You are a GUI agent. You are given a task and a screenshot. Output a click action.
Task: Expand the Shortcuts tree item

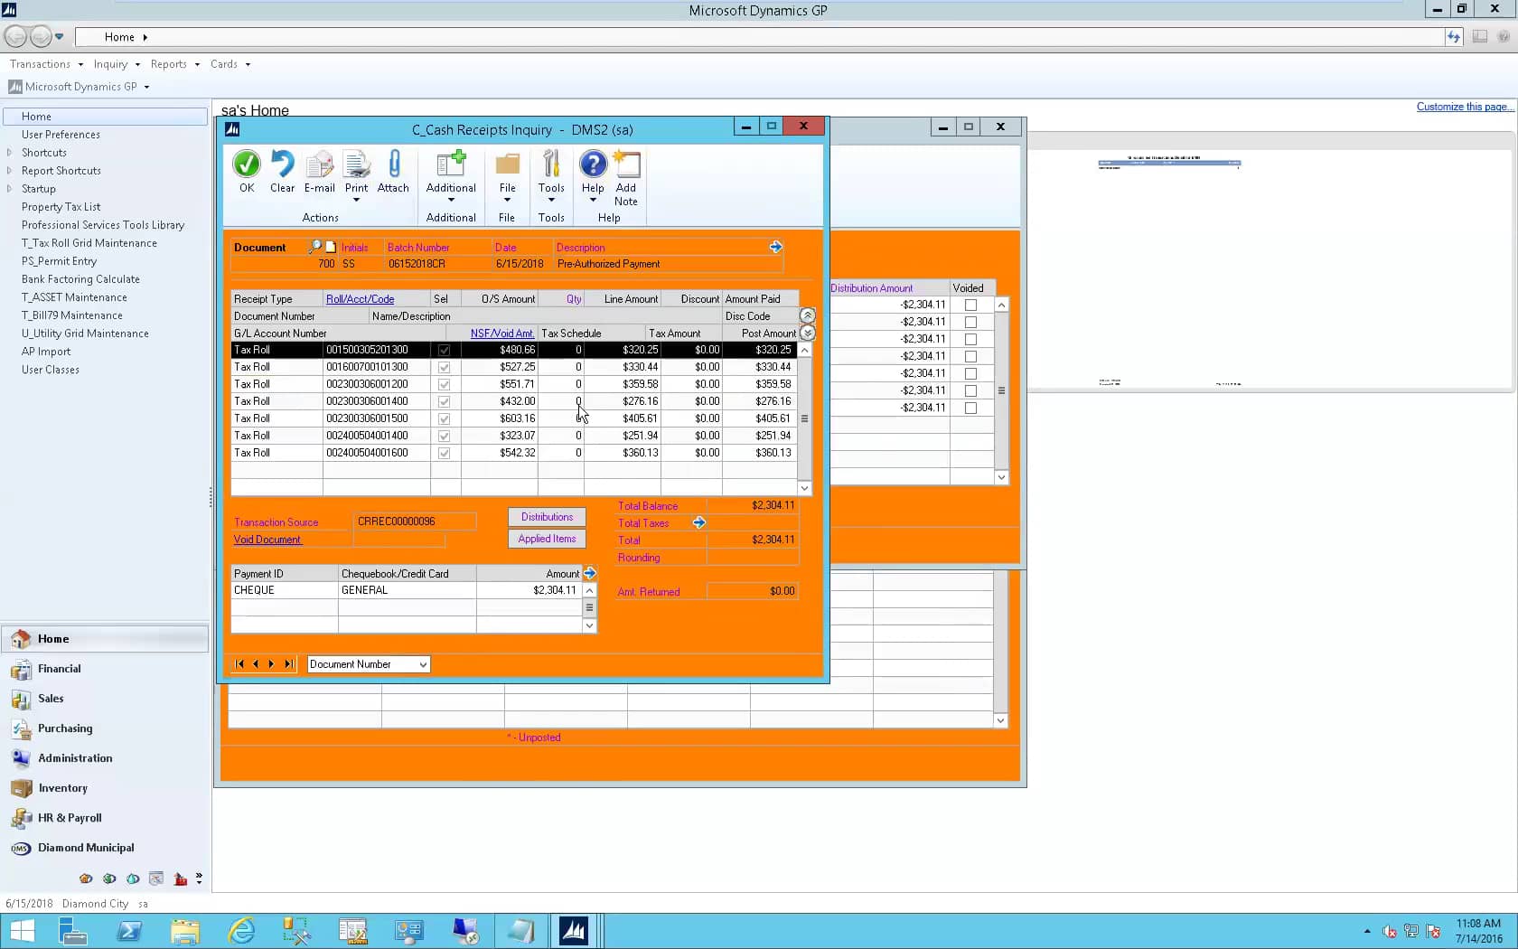pos(9,153)
